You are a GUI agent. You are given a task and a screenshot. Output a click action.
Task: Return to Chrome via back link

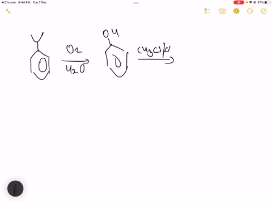pos(8,2)
